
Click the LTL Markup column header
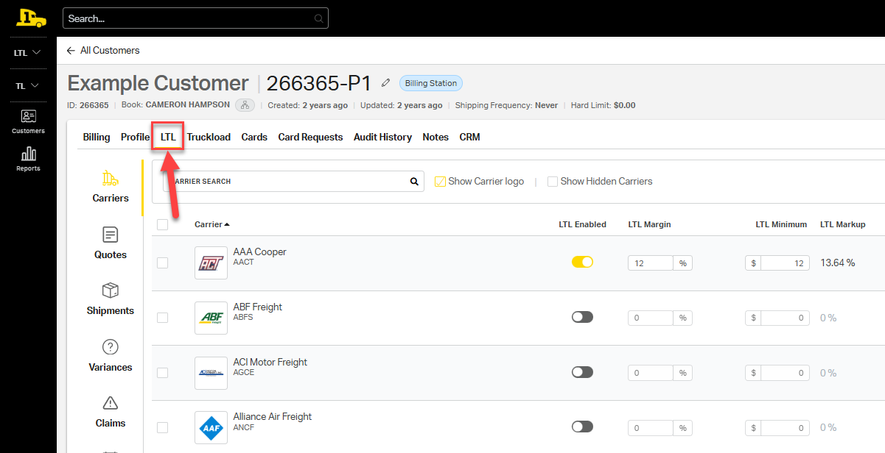pos(843,224)
